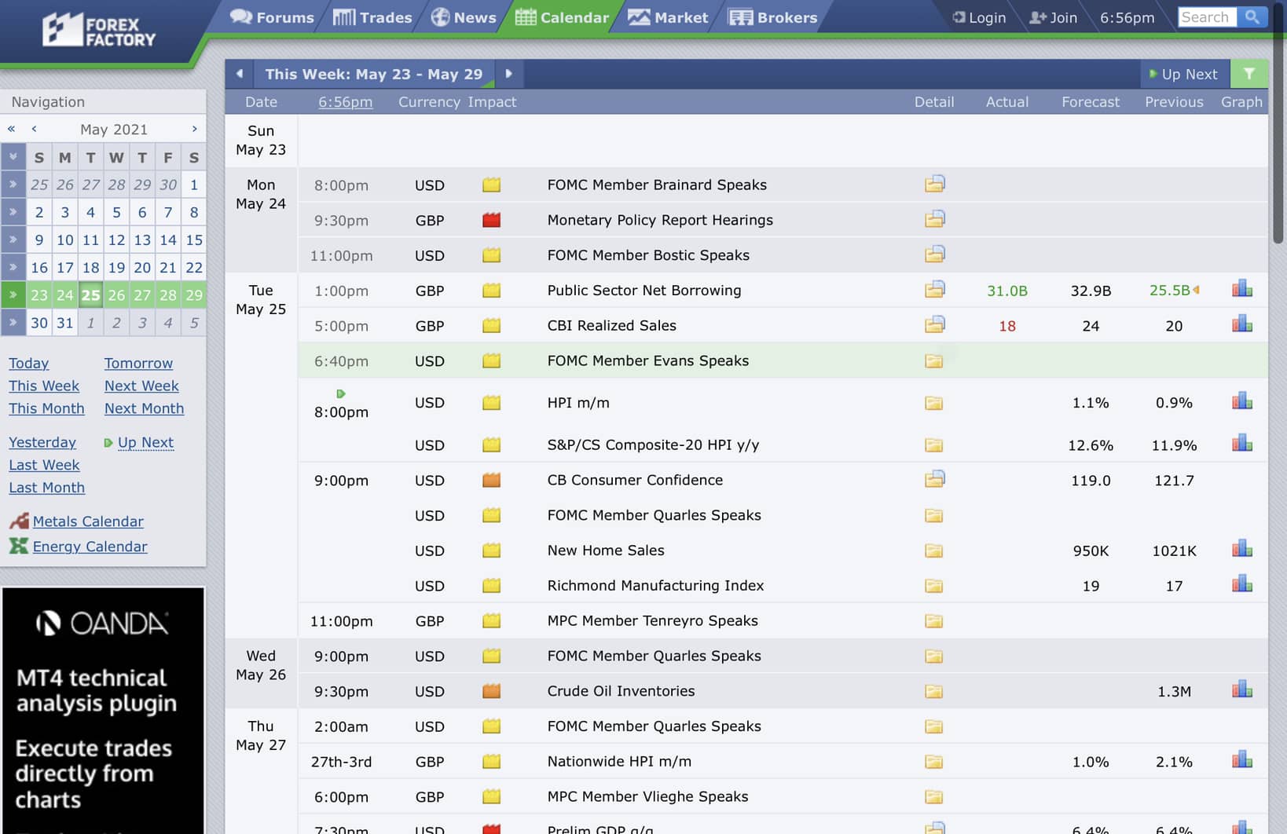Open the Forums tab
This screenshot has height=834, width=1287.
[272, 17]
